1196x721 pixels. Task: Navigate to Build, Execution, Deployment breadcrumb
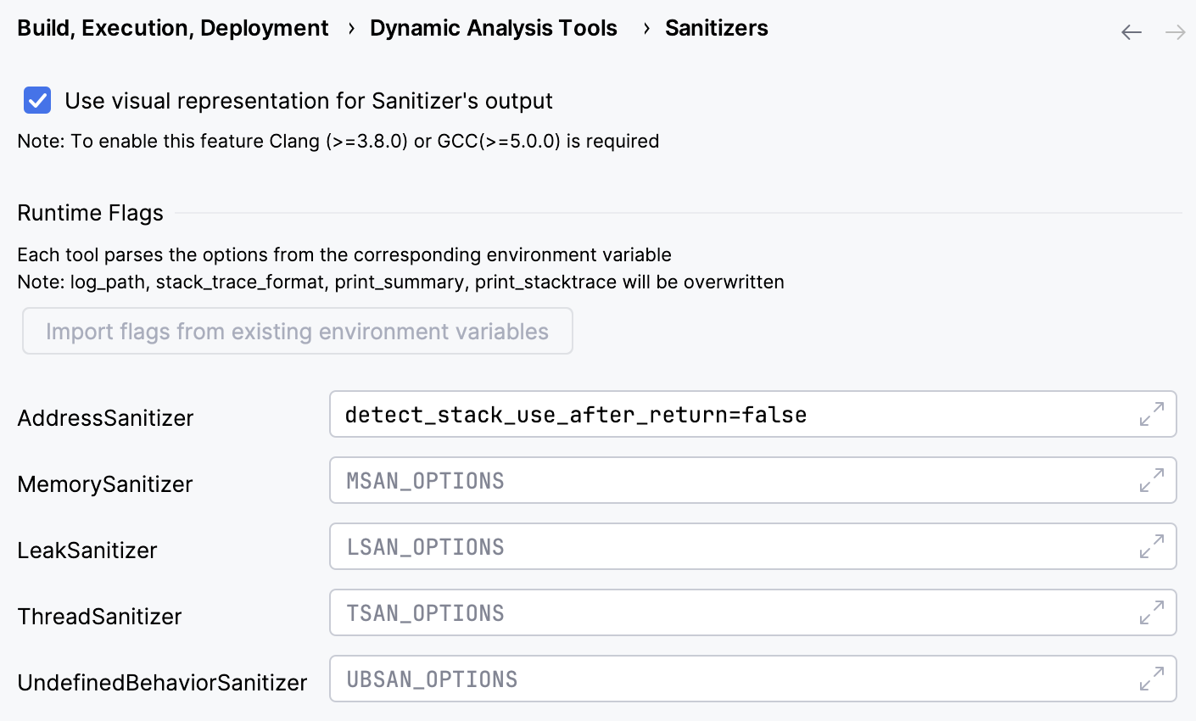tap(173, 28)
